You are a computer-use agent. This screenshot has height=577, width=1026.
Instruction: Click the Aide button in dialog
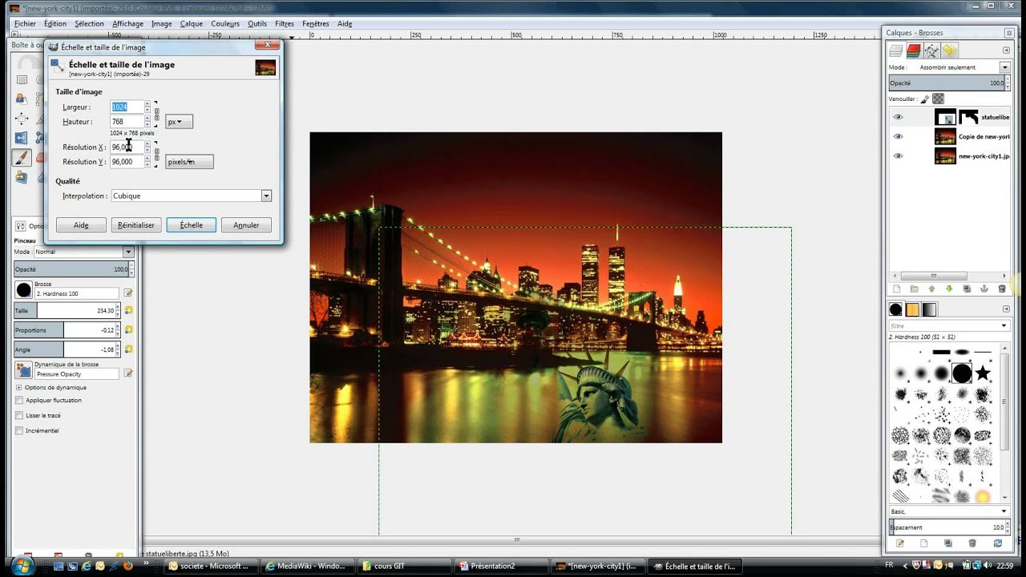pos(81,225)
